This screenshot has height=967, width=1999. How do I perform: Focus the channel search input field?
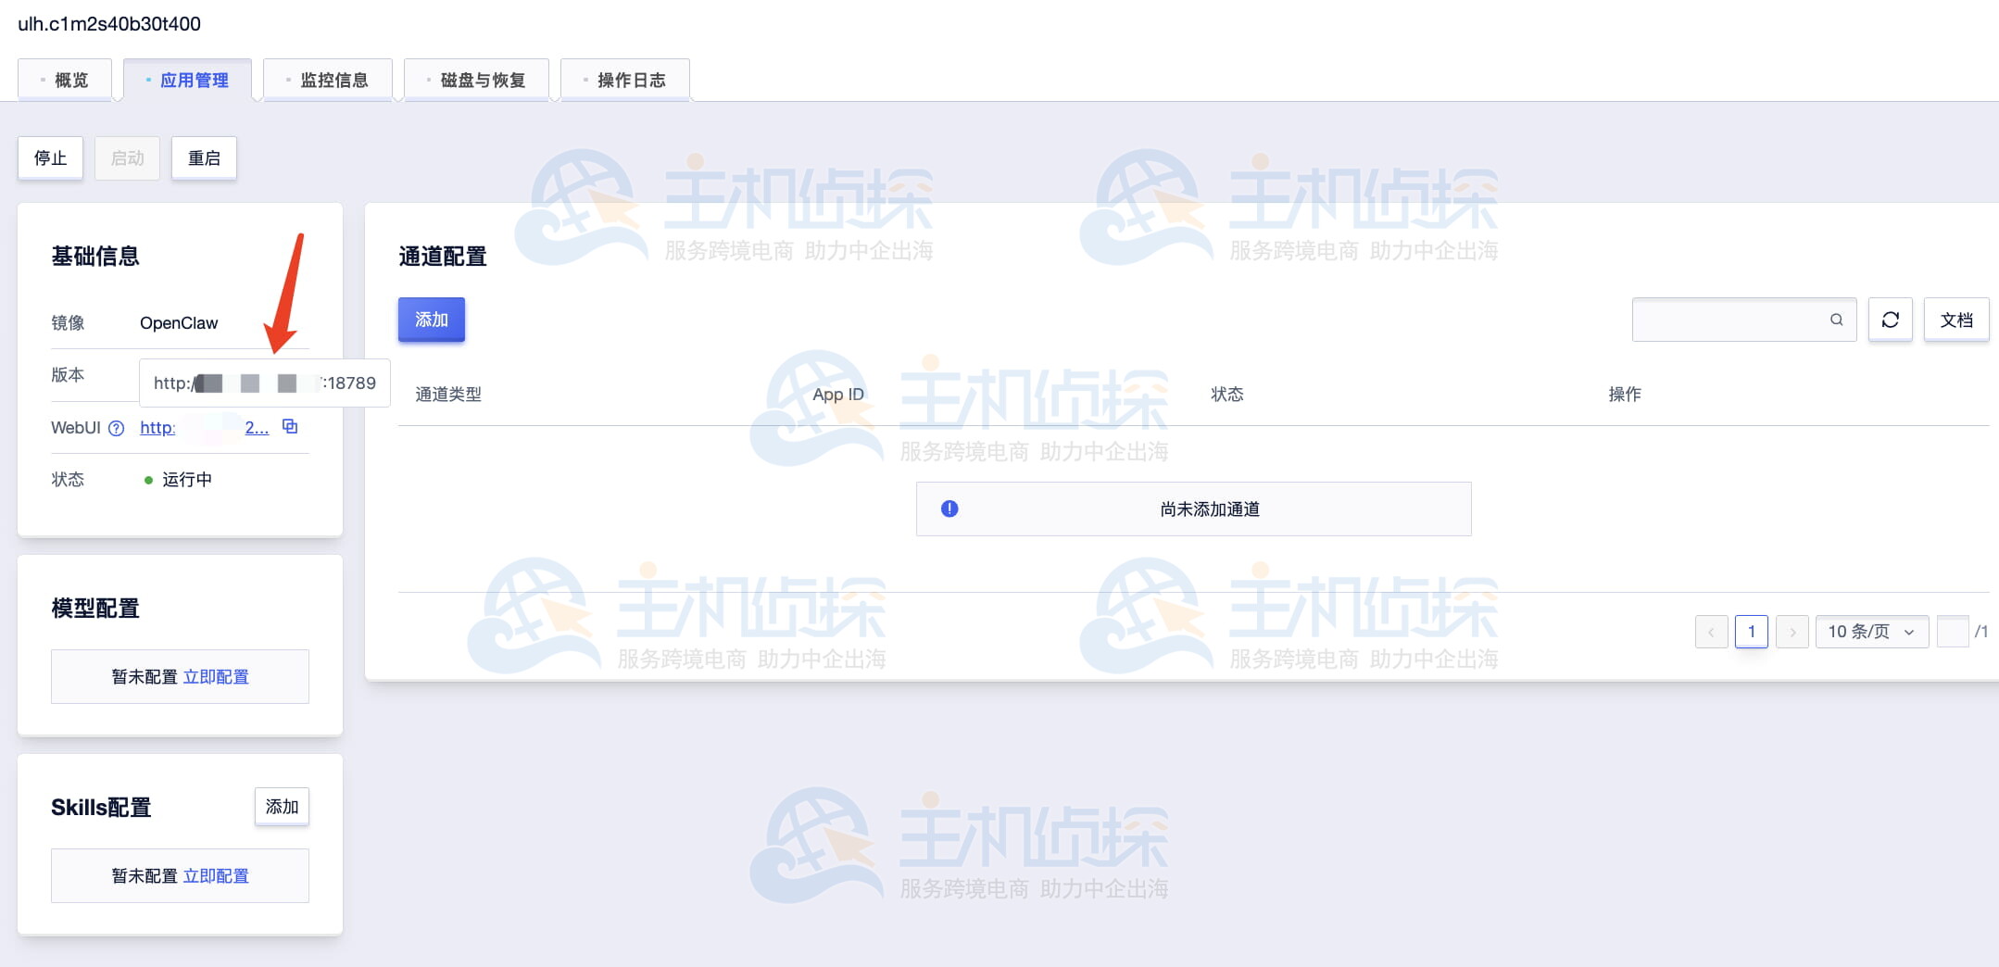point(1744,320)
